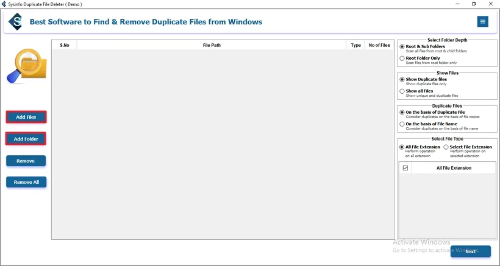
Task: Select Root Folder Only option
Action: pyautogui.click(x=402, y=58)
